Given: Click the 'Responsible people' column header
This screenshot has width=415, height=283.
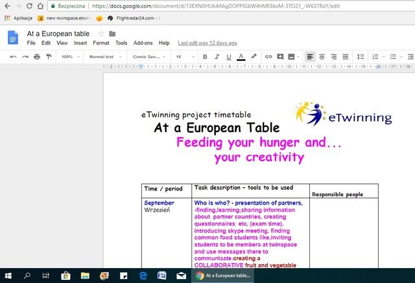Looking at the screenshot, I should pyautogui.click(x=337, y=194).
